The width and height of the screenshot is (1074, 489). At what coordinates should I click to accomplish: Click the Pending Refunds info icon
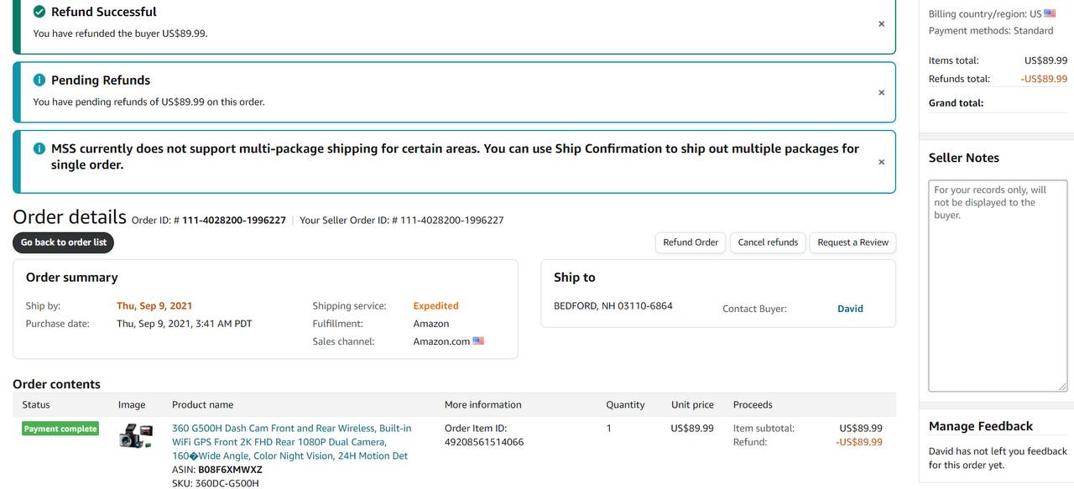[39, 81]
